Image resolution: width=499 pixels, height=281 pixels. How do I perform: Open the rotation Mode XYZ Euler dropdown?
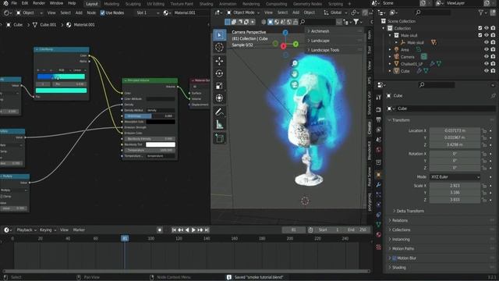(x=455, y=177)
